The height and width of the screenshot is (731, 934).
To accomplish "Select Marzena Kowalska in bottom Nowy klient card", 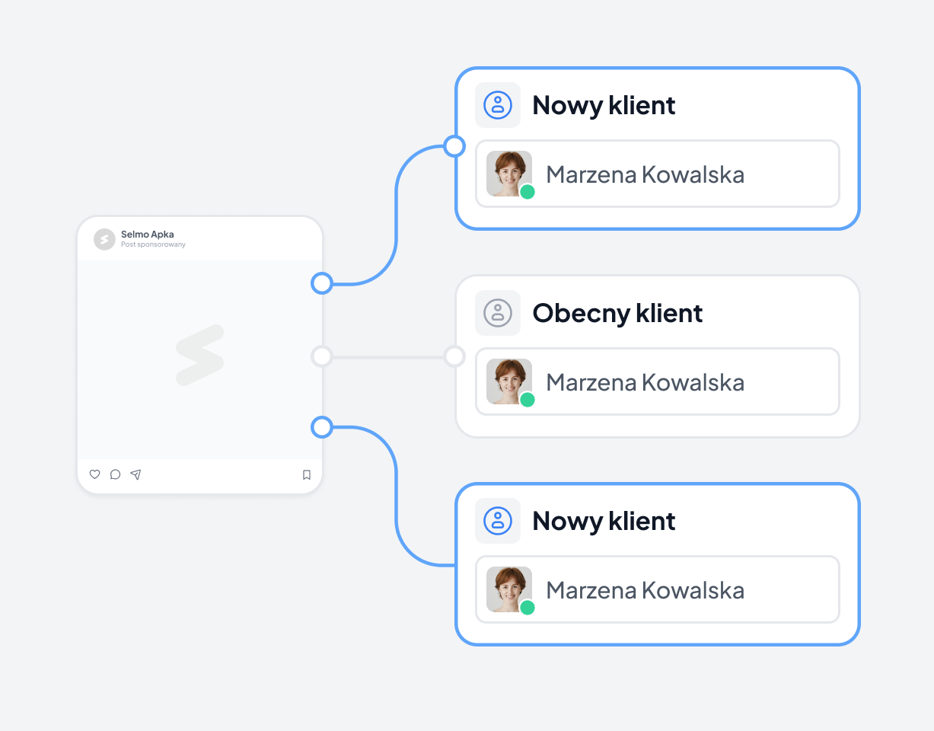I will (x=658, y=589).
